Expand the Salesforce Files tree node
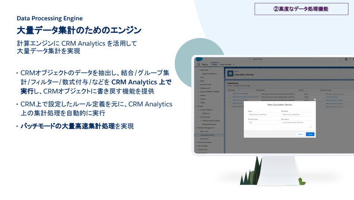This screenshot has height=200, width=354. pyautogui.click(x=199, y=84)
